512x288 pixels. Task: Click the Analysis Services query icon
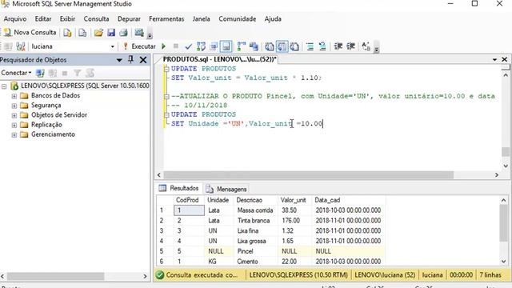[82, 33]
